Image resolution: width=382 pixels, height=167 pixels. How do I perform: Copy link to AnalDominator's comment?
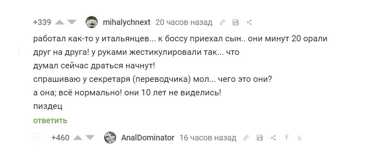pos(246,138)
